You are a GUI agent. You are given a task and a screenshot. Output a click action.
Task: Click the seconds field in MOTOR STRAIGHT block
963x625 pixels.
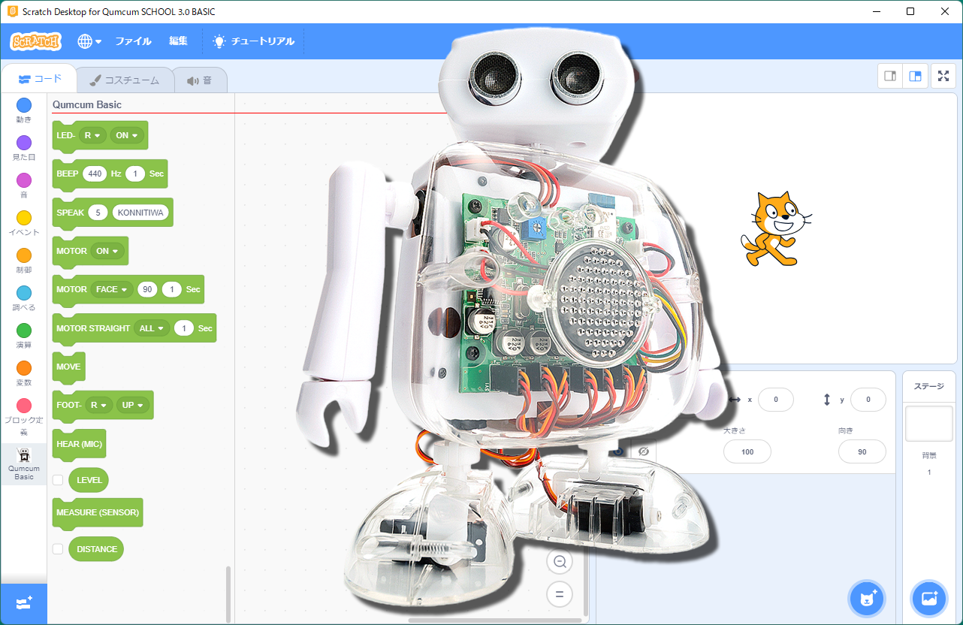tap(184, 328)
